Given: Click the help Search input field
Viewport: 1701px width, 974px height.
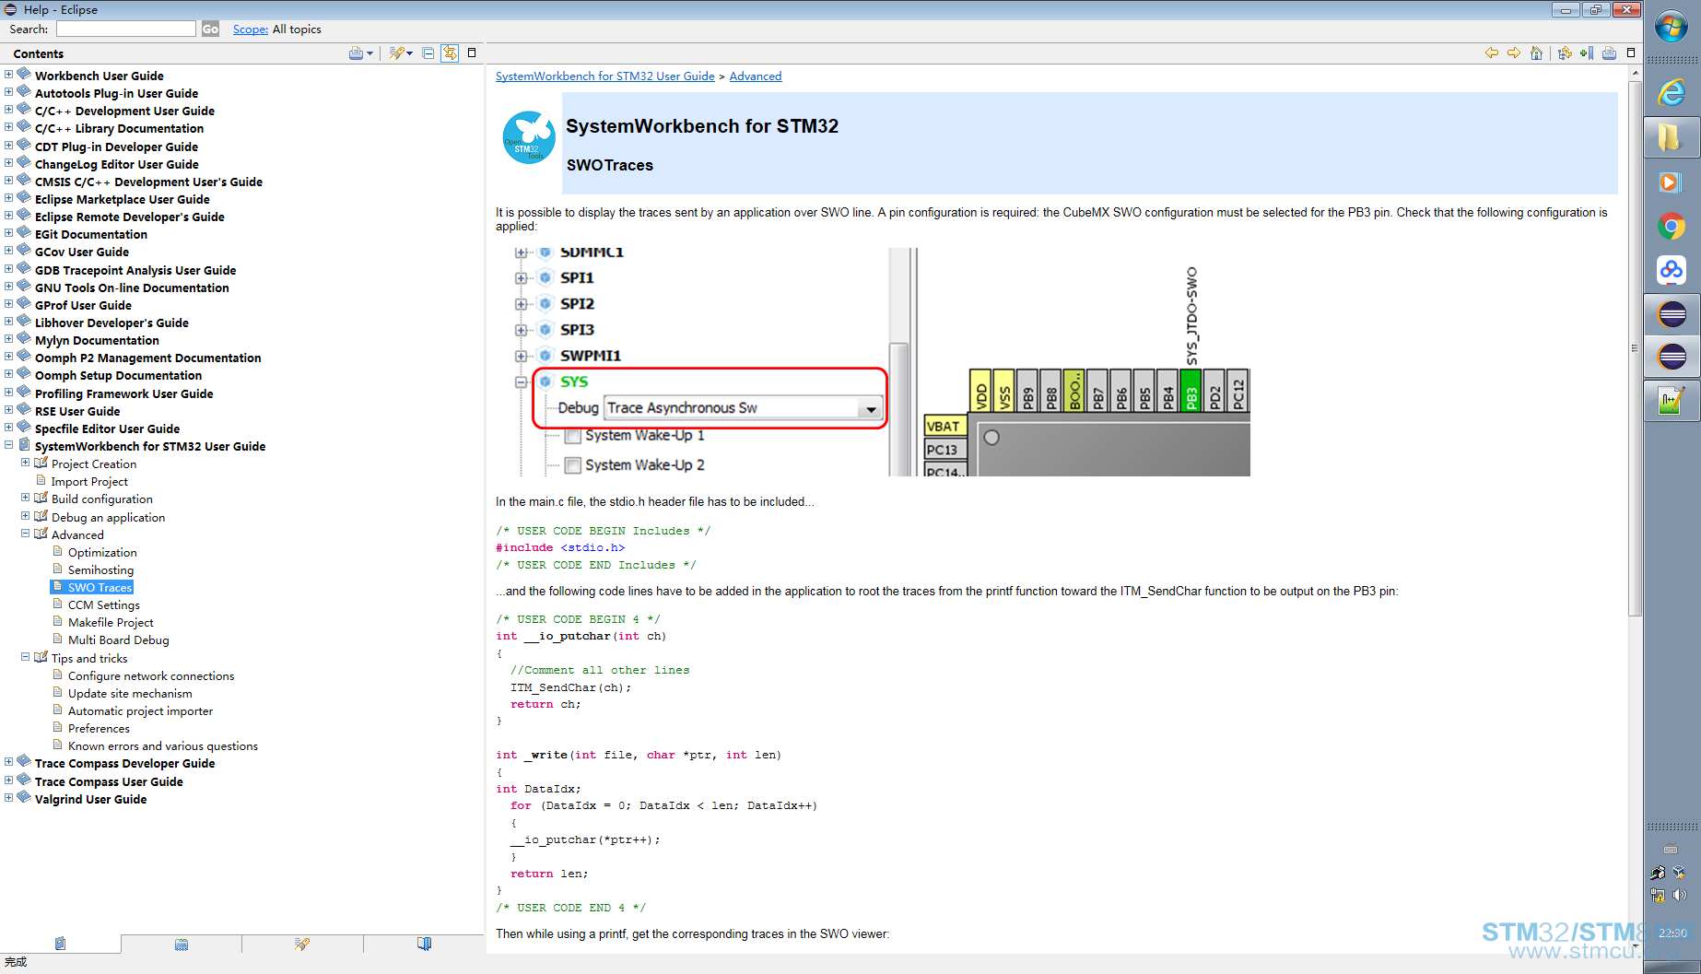Looking at the screenshot, I should pos(126,29).
